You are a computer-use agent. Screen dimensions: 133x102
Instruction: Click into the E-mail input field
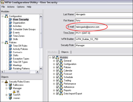pos(104,27)
